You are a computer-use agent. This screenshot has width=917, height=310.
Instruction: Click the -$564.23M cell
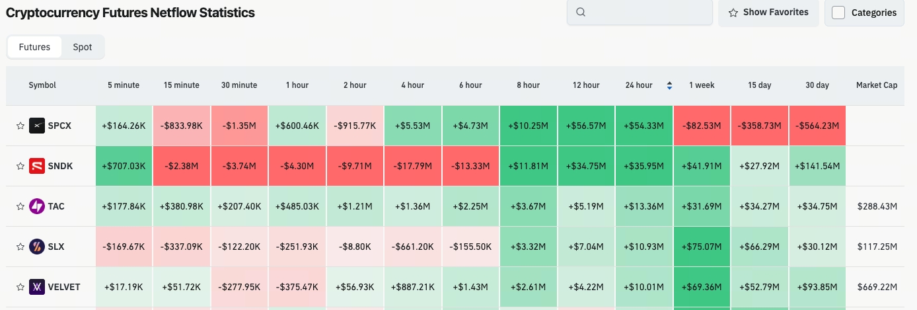coord(817,126)
